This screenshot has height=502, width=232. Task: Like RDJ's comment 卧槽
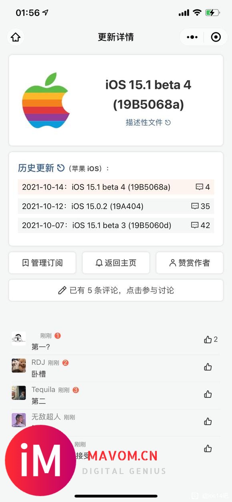208,367
